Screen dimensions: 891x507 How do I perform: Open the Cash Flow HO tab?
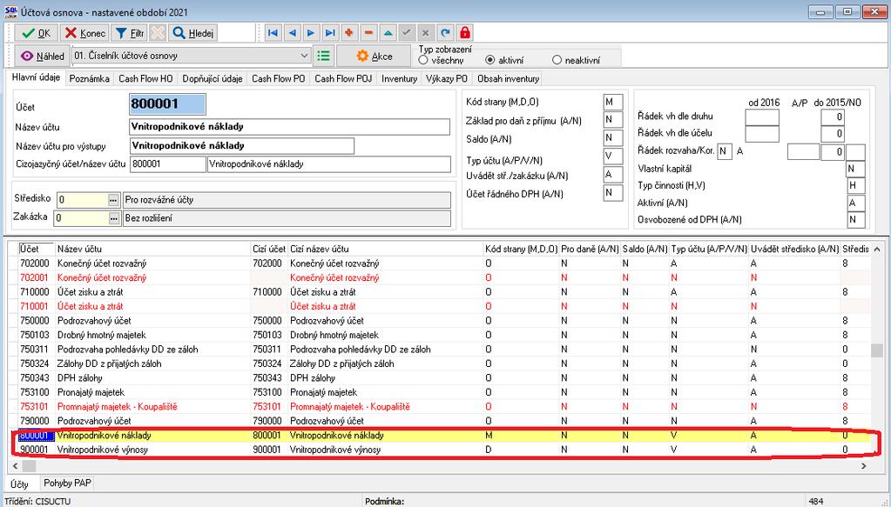pyautogui.click(x=145, y=79)
